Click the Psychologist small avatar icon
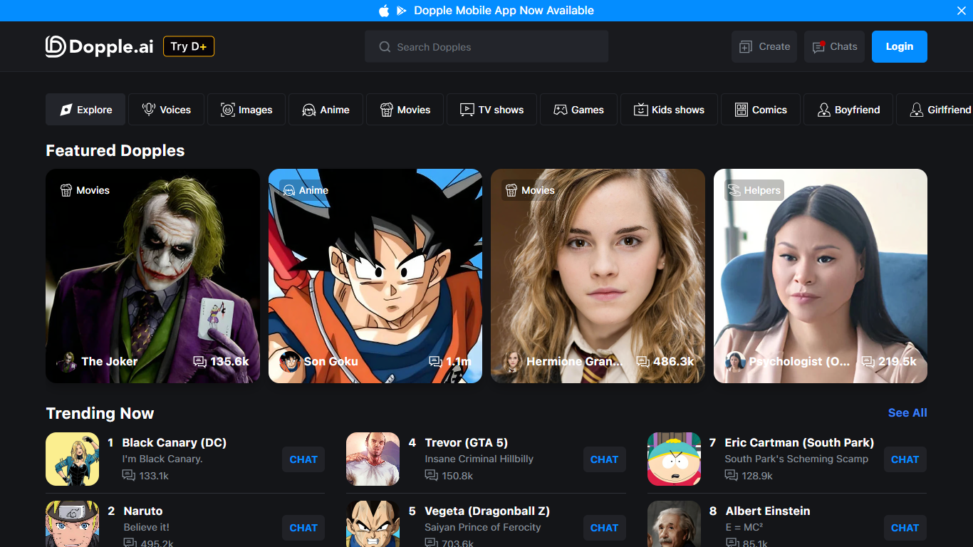The height and width of the screenshot is (547, 973). [x=735, y=362]
